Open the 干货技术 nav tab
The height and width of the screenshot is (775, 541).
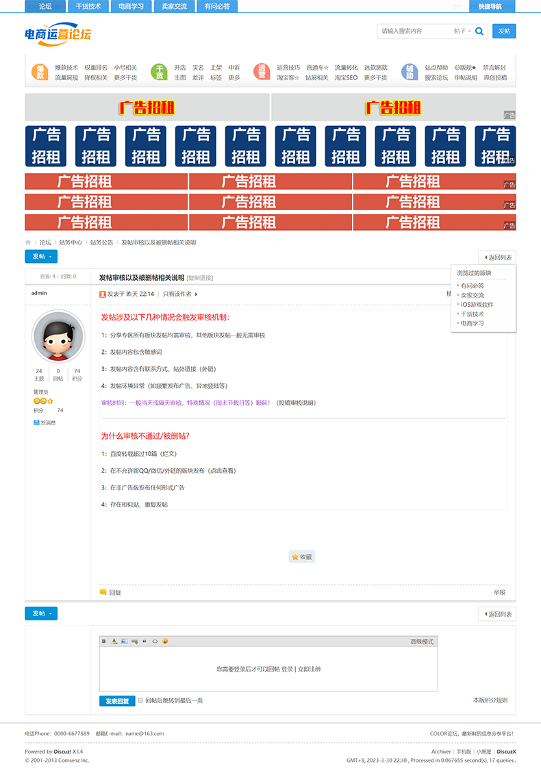point(88,6)
